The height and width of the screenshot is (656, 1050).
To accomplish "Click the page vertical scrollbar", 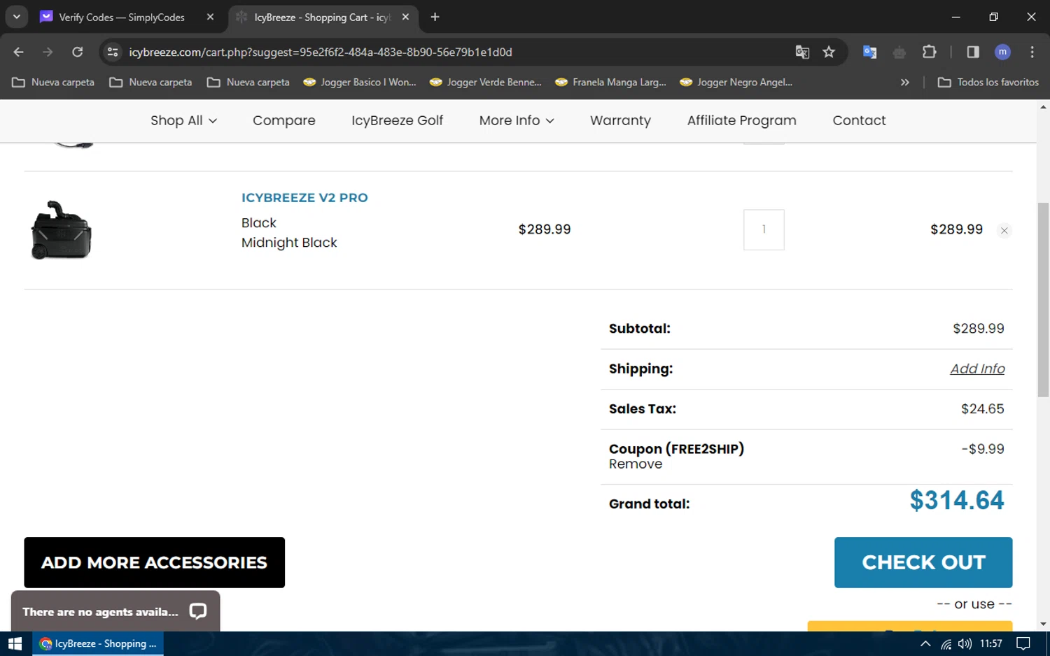I will pyautogui.click(x=1043, y=299).
